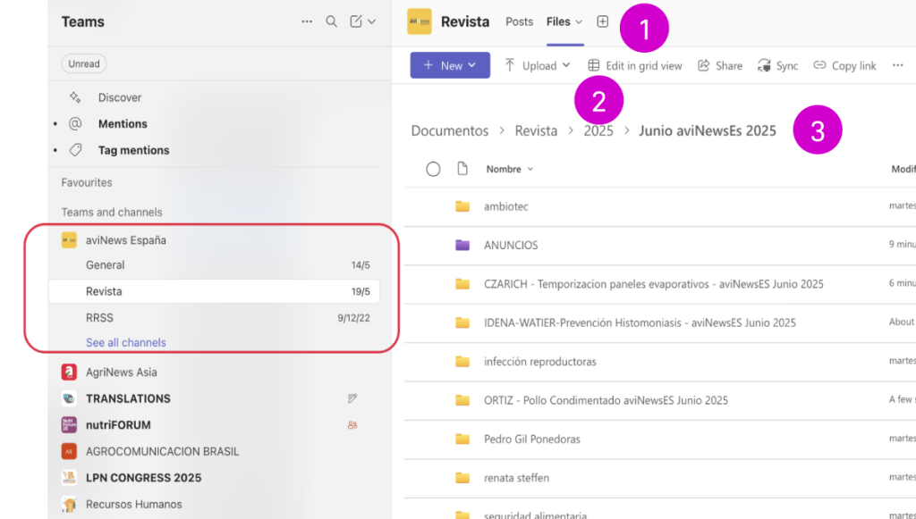Click the search magnifier icon in Teams header
The height and width of the screenshot is (519, 916).
pos(331,21)
